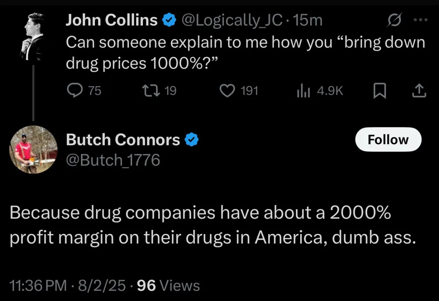Open Butch Connors' chainsaw avatar
The height and width of the screenshot is (301, 439).
(x=33, y=150)
